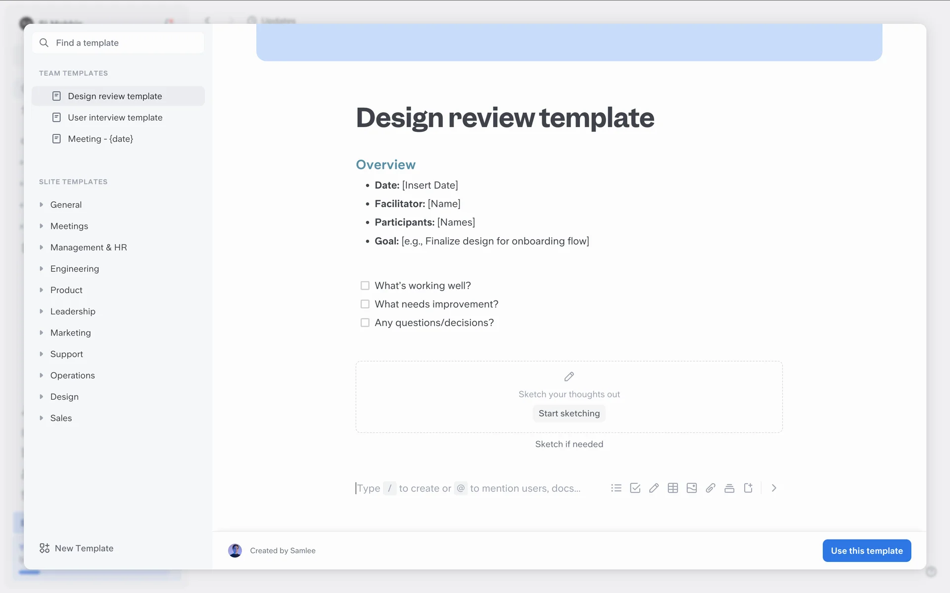
Task: Open the User interview template
Action: point(115,118)
